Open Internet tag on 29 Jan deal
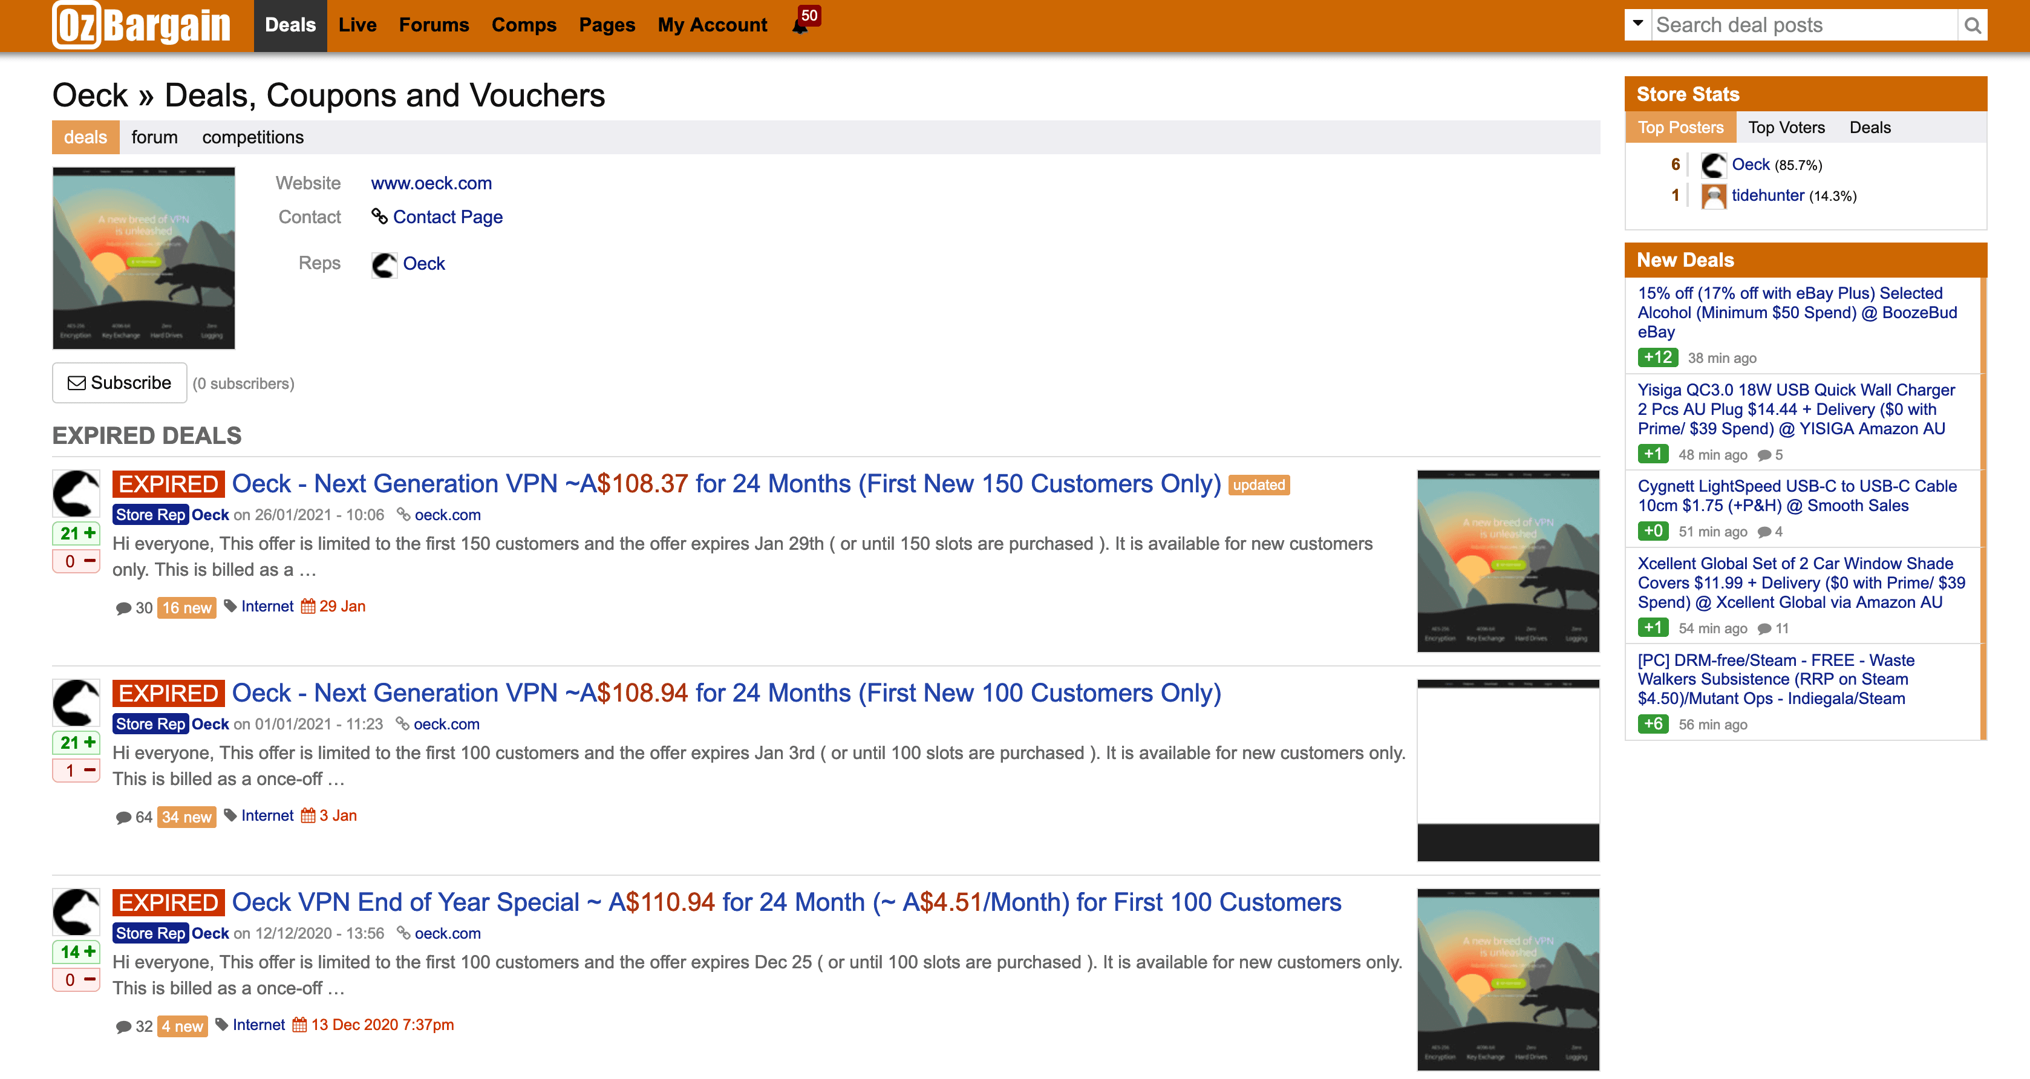The image size is (2030, 1079). [x=267, y=606]
